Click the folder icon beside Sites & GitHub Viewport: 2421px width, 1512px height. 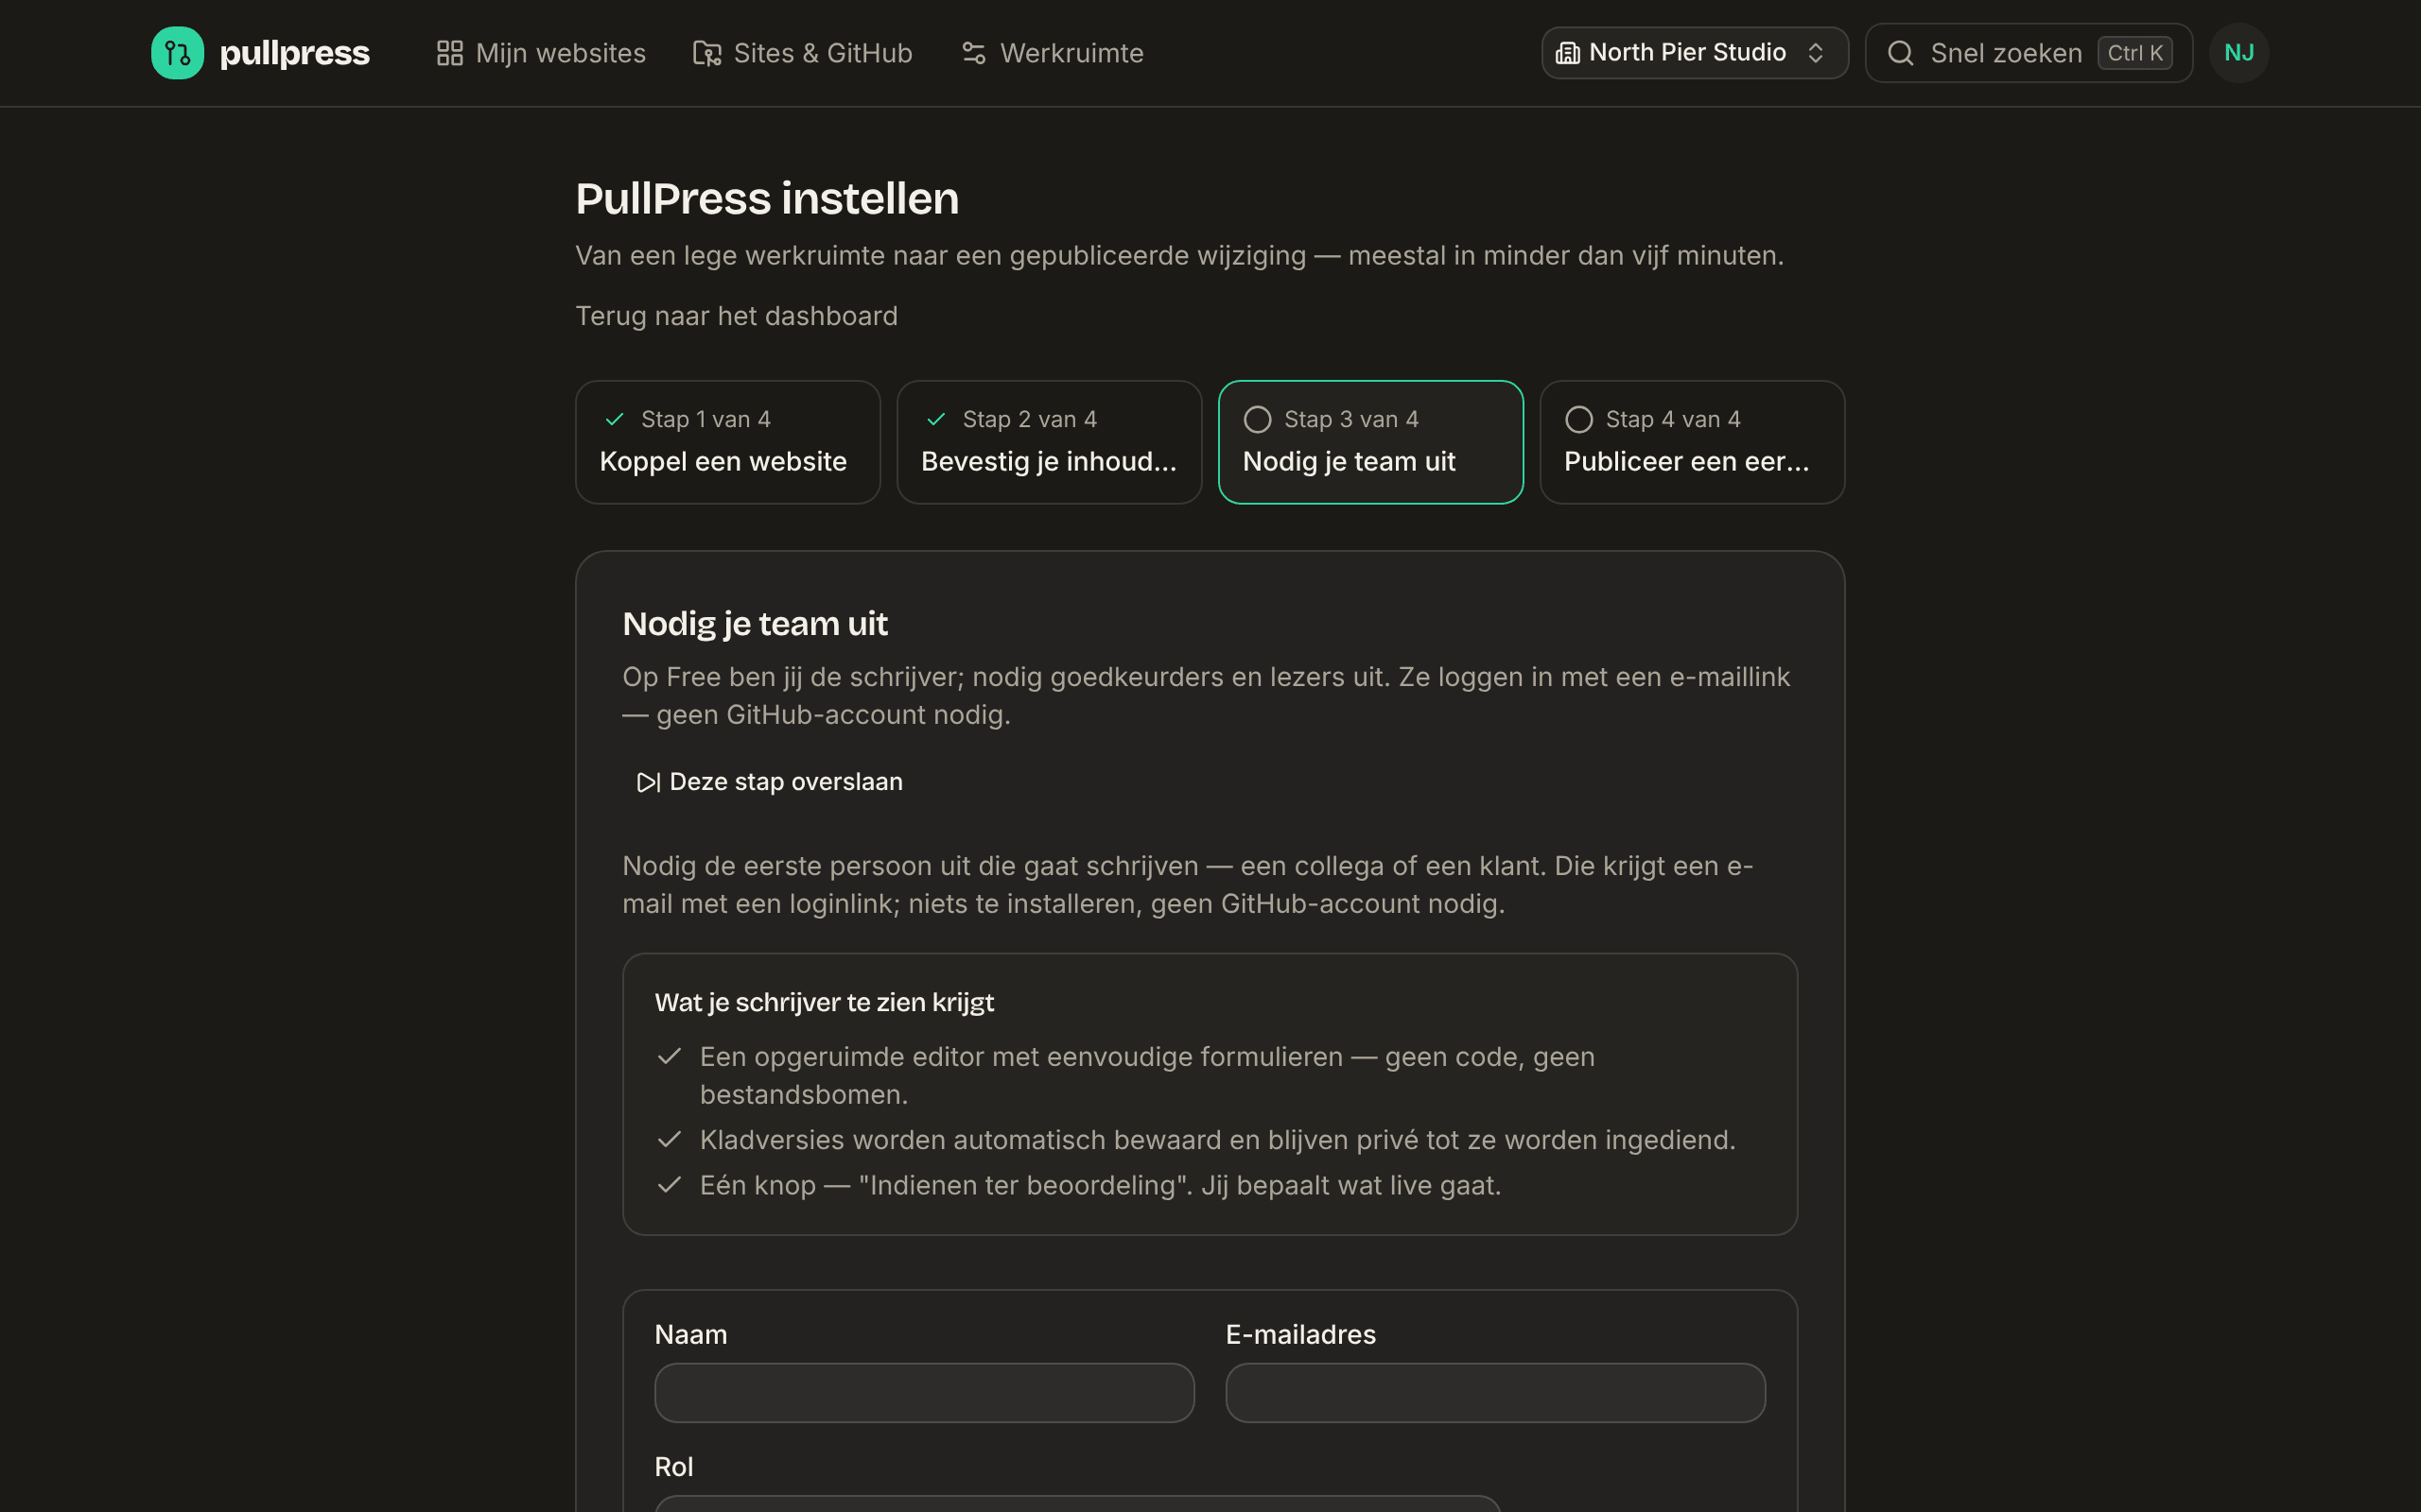[707, 53]
